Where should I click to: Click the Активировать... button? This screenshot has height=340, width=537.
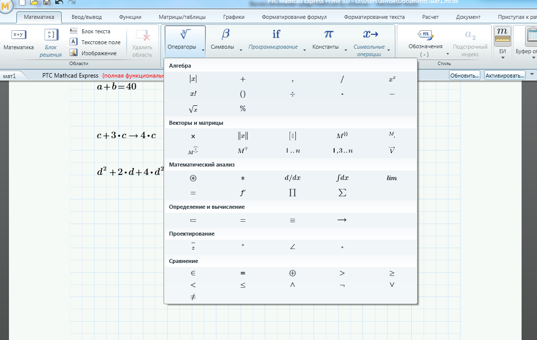click(505, 76)
